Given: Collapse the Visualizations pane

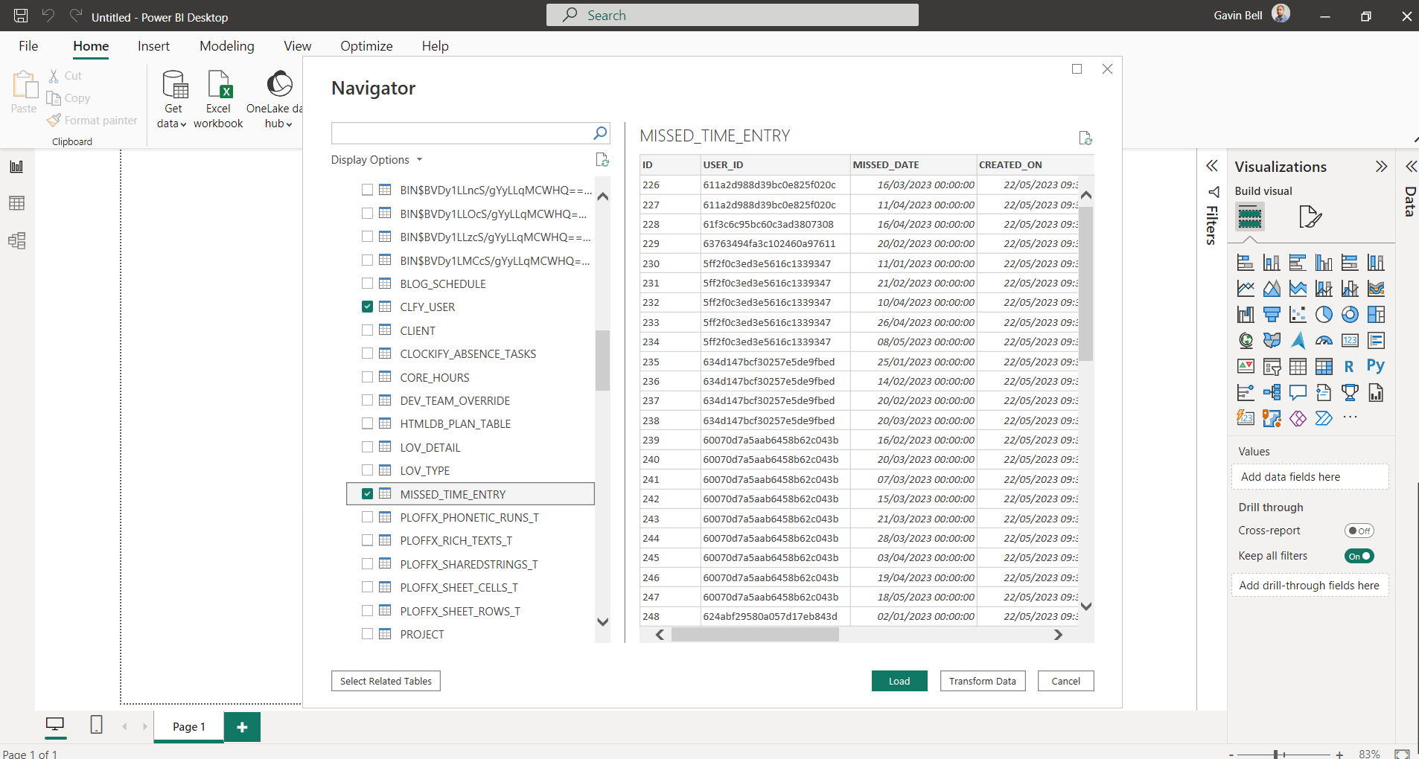Looking at the screenshot, I should point(1383,167).
